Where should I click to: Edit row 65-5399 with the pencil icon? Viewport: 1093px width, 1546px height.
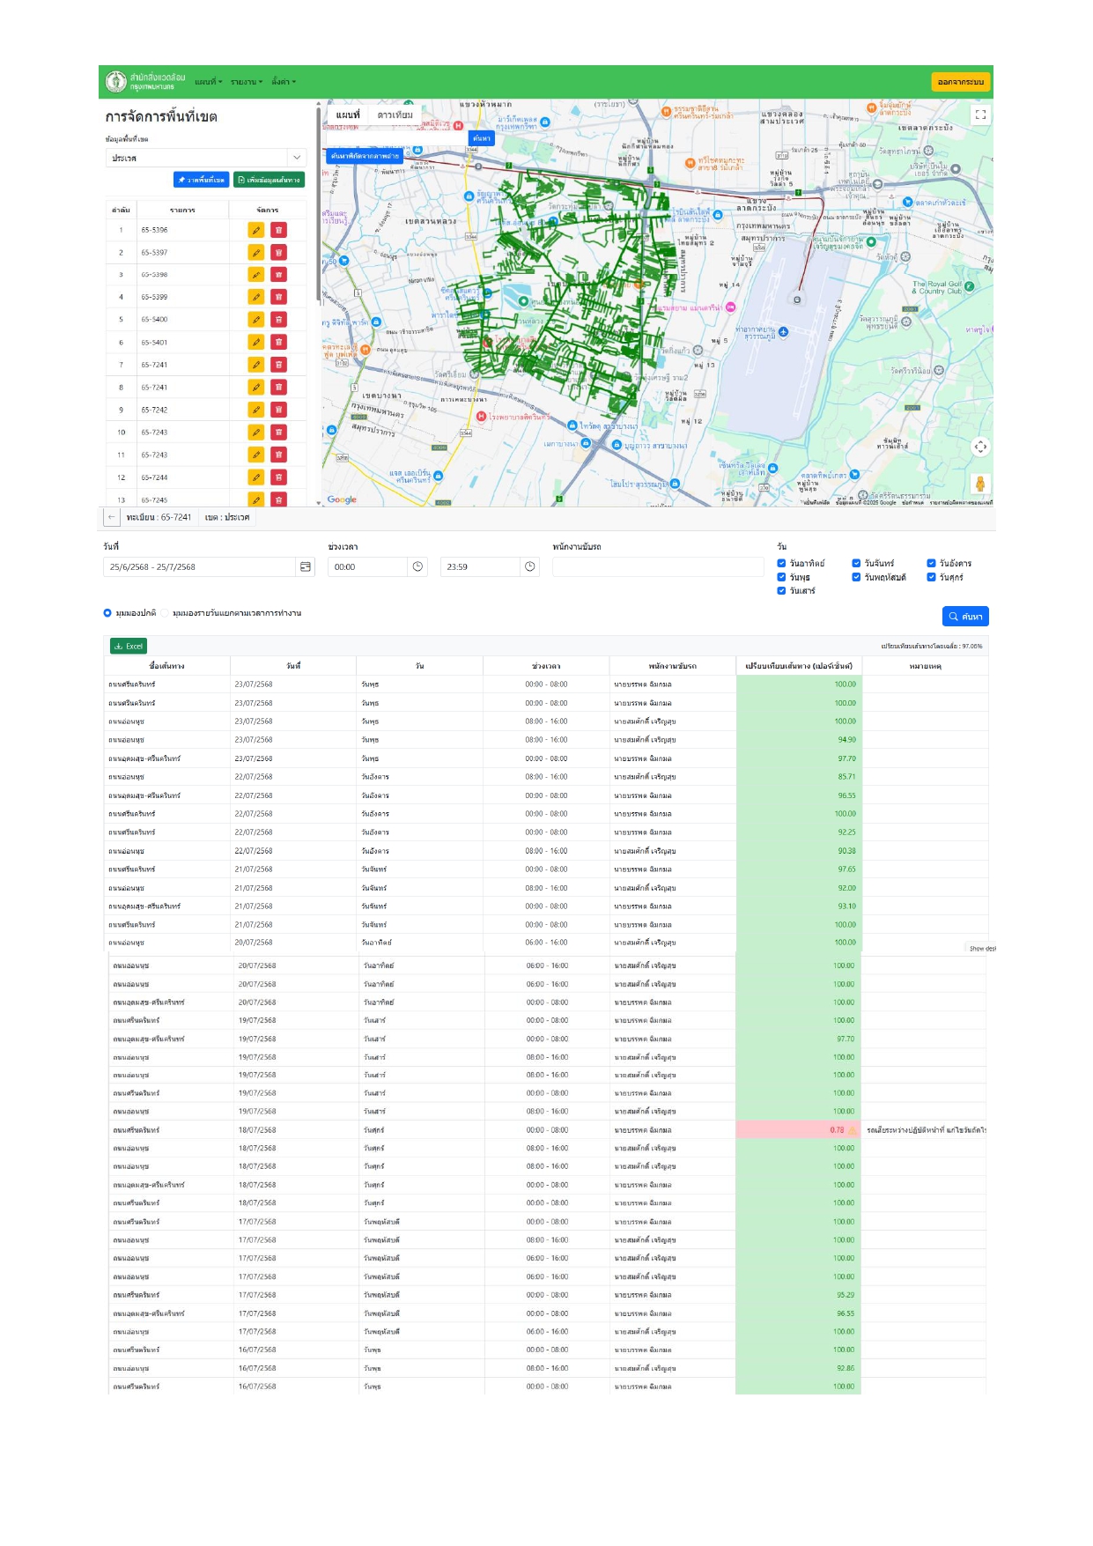(x=256, y=297)
